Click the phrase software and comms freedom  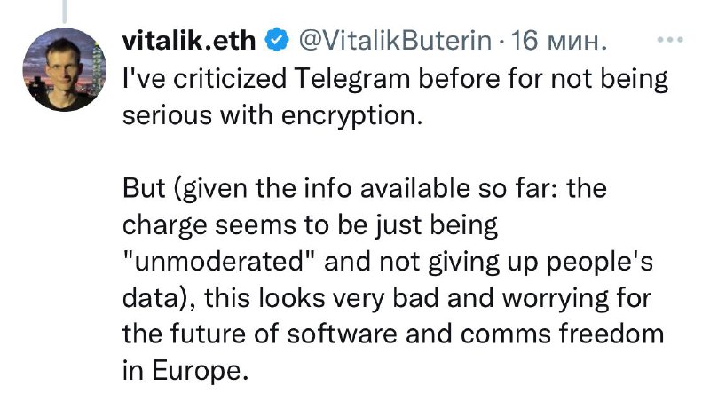pyautogui.click(x=476, y=334)
